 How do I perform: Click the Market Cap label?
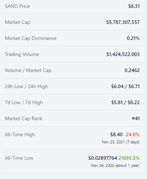tap(17, 22)
